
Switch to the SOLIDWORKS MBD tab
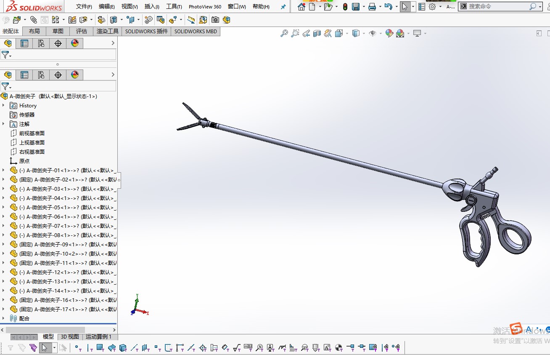(196, 31)
